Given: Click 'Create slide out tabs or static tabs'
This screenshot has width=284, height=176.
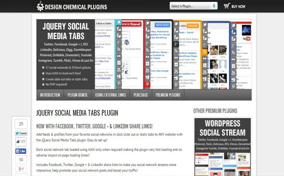Looking at the screenshot, I should pos(66,79).
